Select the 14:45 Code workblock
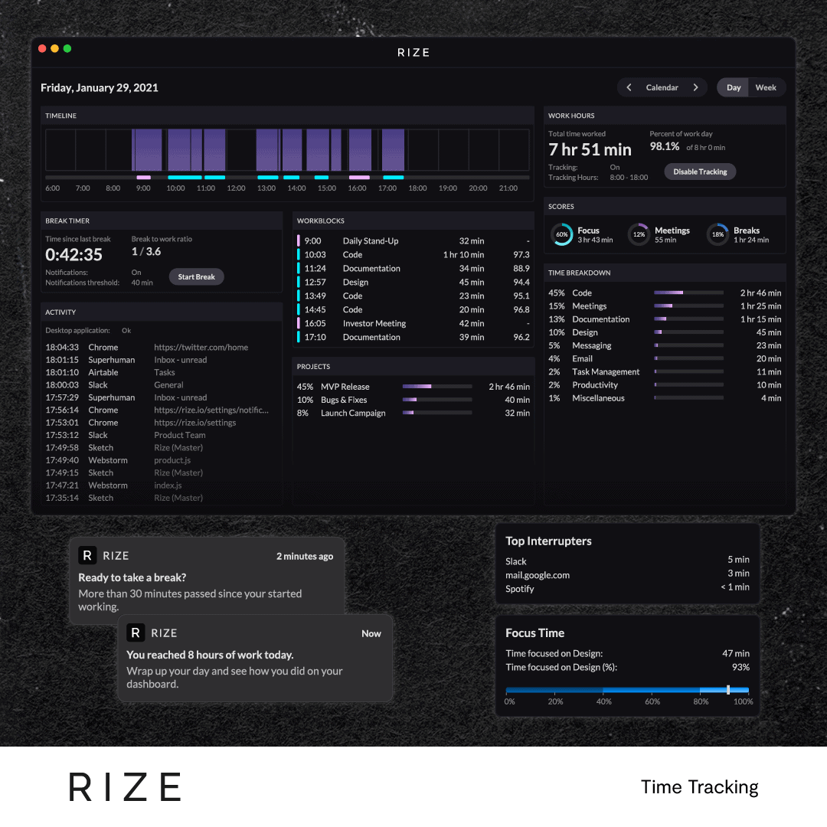The width and height of the screenshot is (827, 827). click(x=413, y=309)
